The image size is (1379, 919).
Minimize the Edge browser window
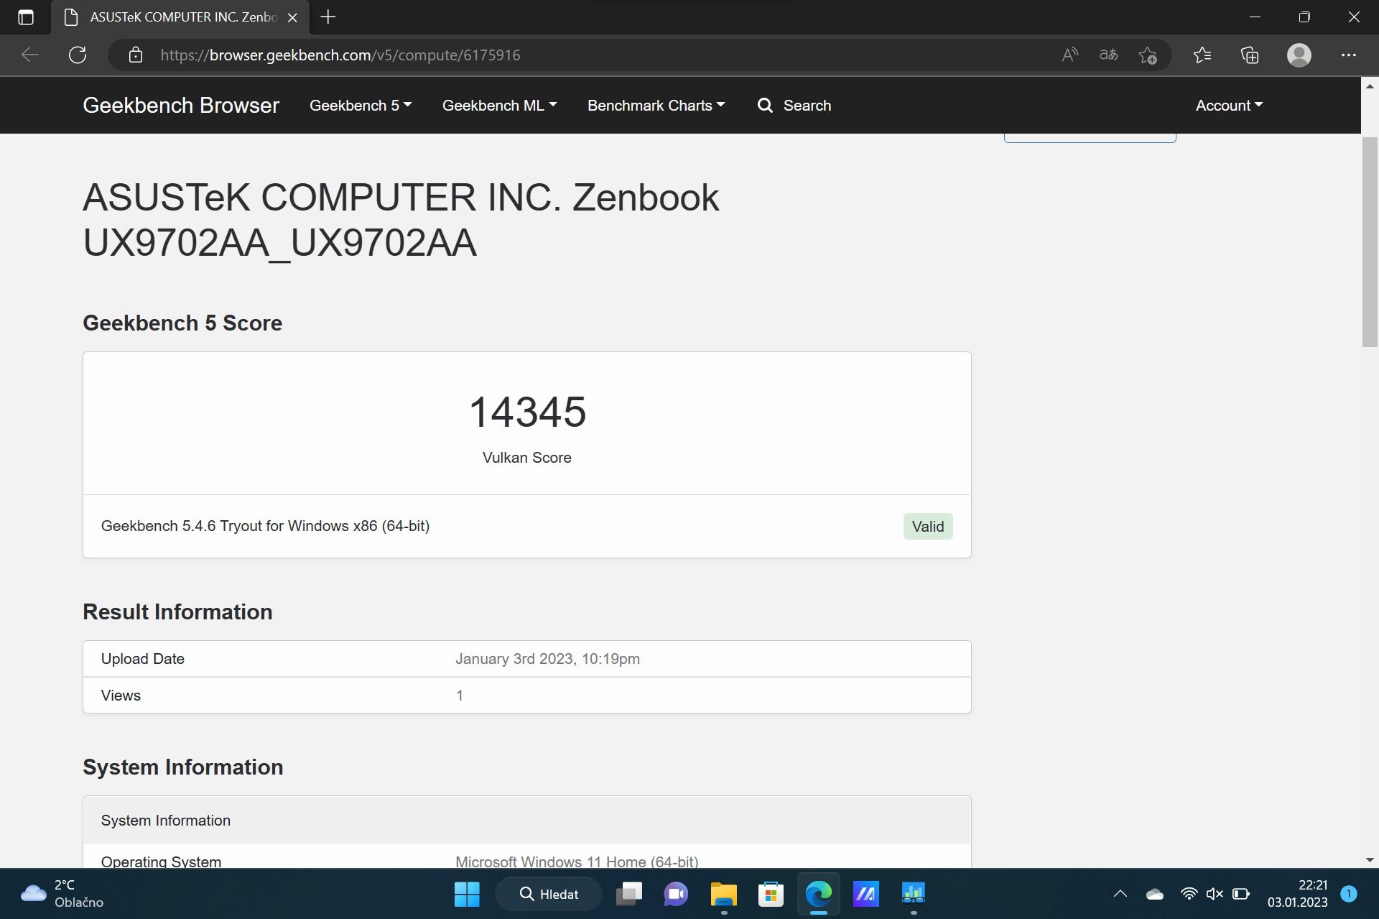pyautogui.click(x=1255, y=17)
